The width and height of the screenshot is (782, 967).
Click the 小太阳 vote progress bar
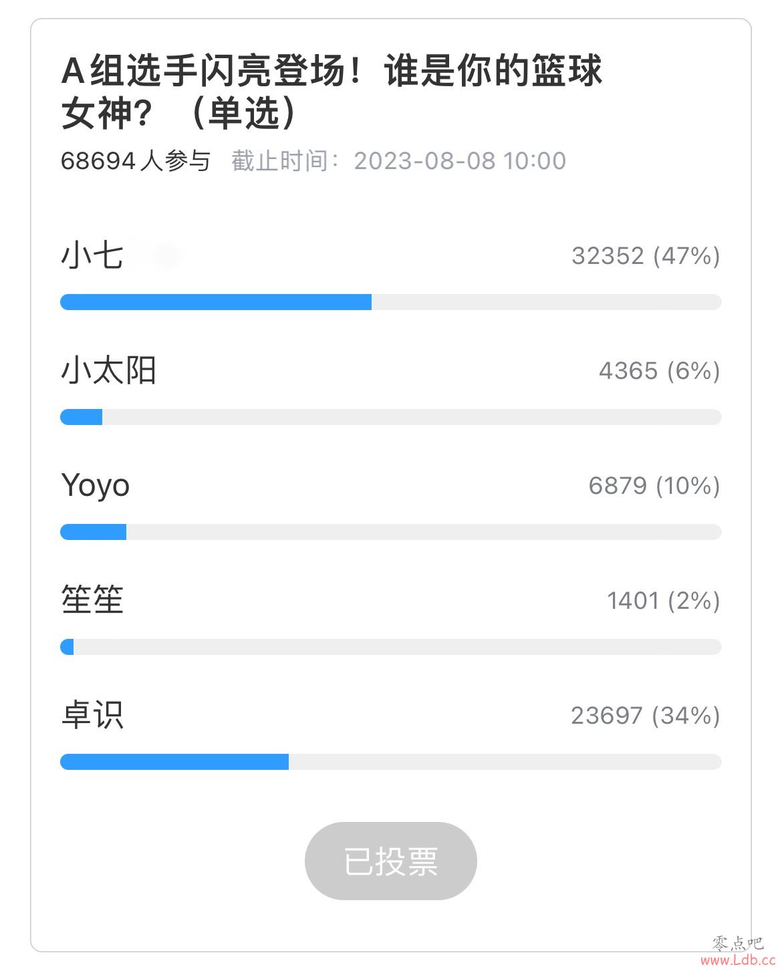390,417
